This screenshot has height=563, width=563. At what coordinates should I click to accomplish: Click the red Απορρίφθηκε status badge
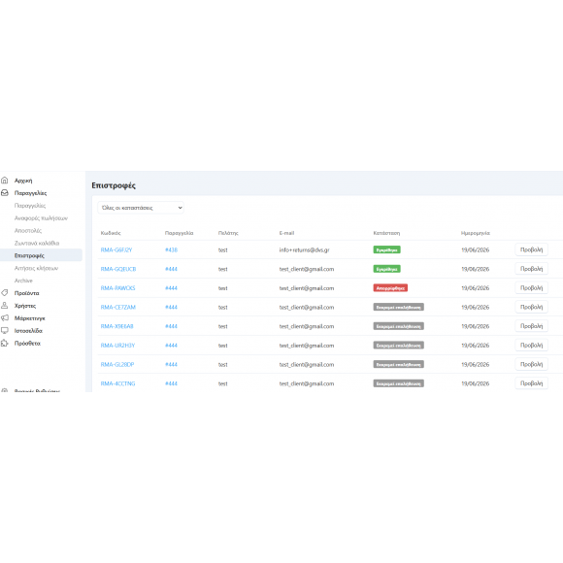(390, 288)
